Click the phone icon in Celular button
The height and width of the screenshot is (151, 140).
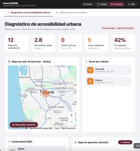tap(98, 4)
